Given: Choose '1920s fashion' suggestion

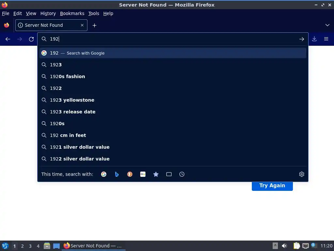Looking at the screenshot, I should pyautogui.click(x=173, y=76).
